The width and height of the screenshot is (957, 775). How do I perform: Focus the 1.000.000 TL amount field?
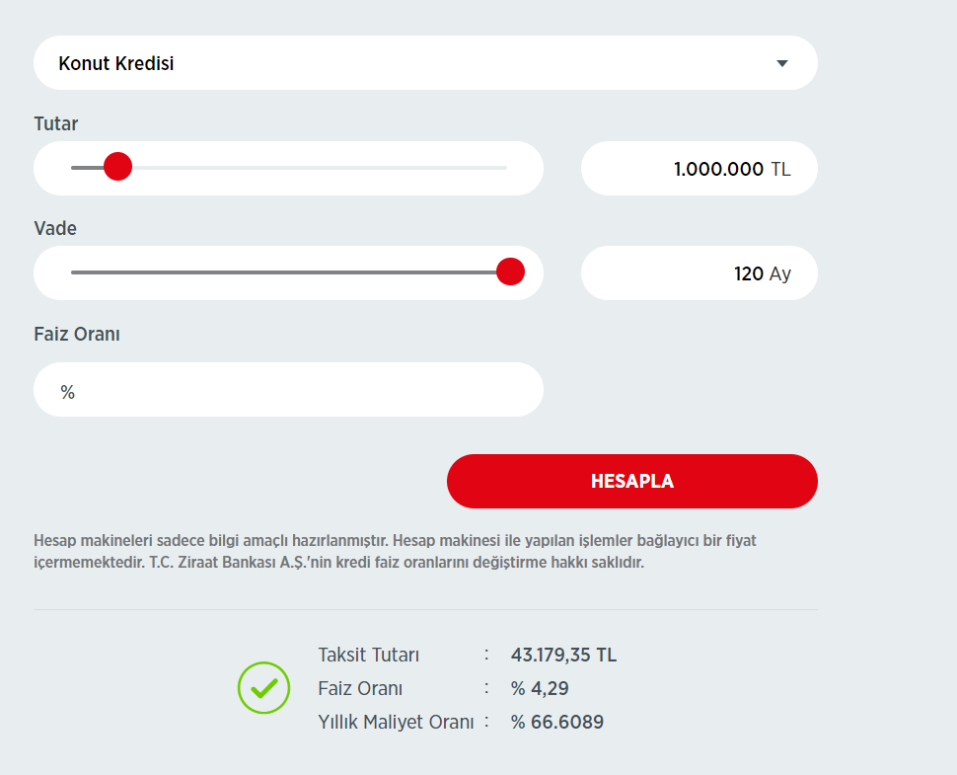coord(699,169)
